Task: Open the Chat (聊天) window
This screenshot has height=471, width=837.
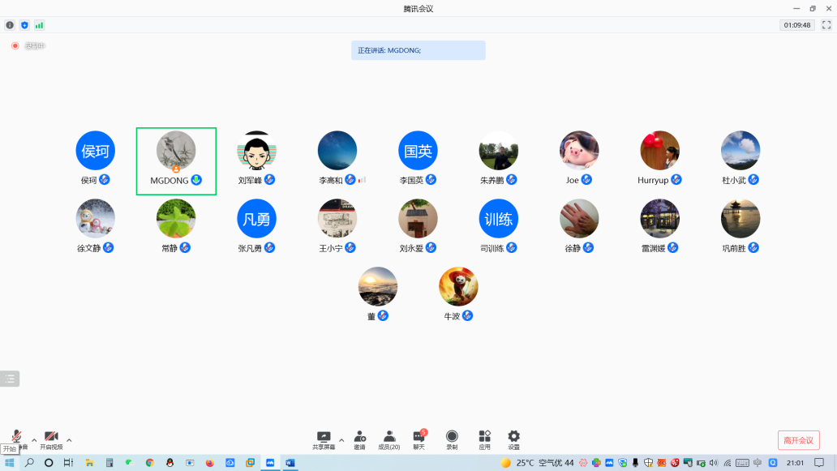Action: (x=418, y=439)
